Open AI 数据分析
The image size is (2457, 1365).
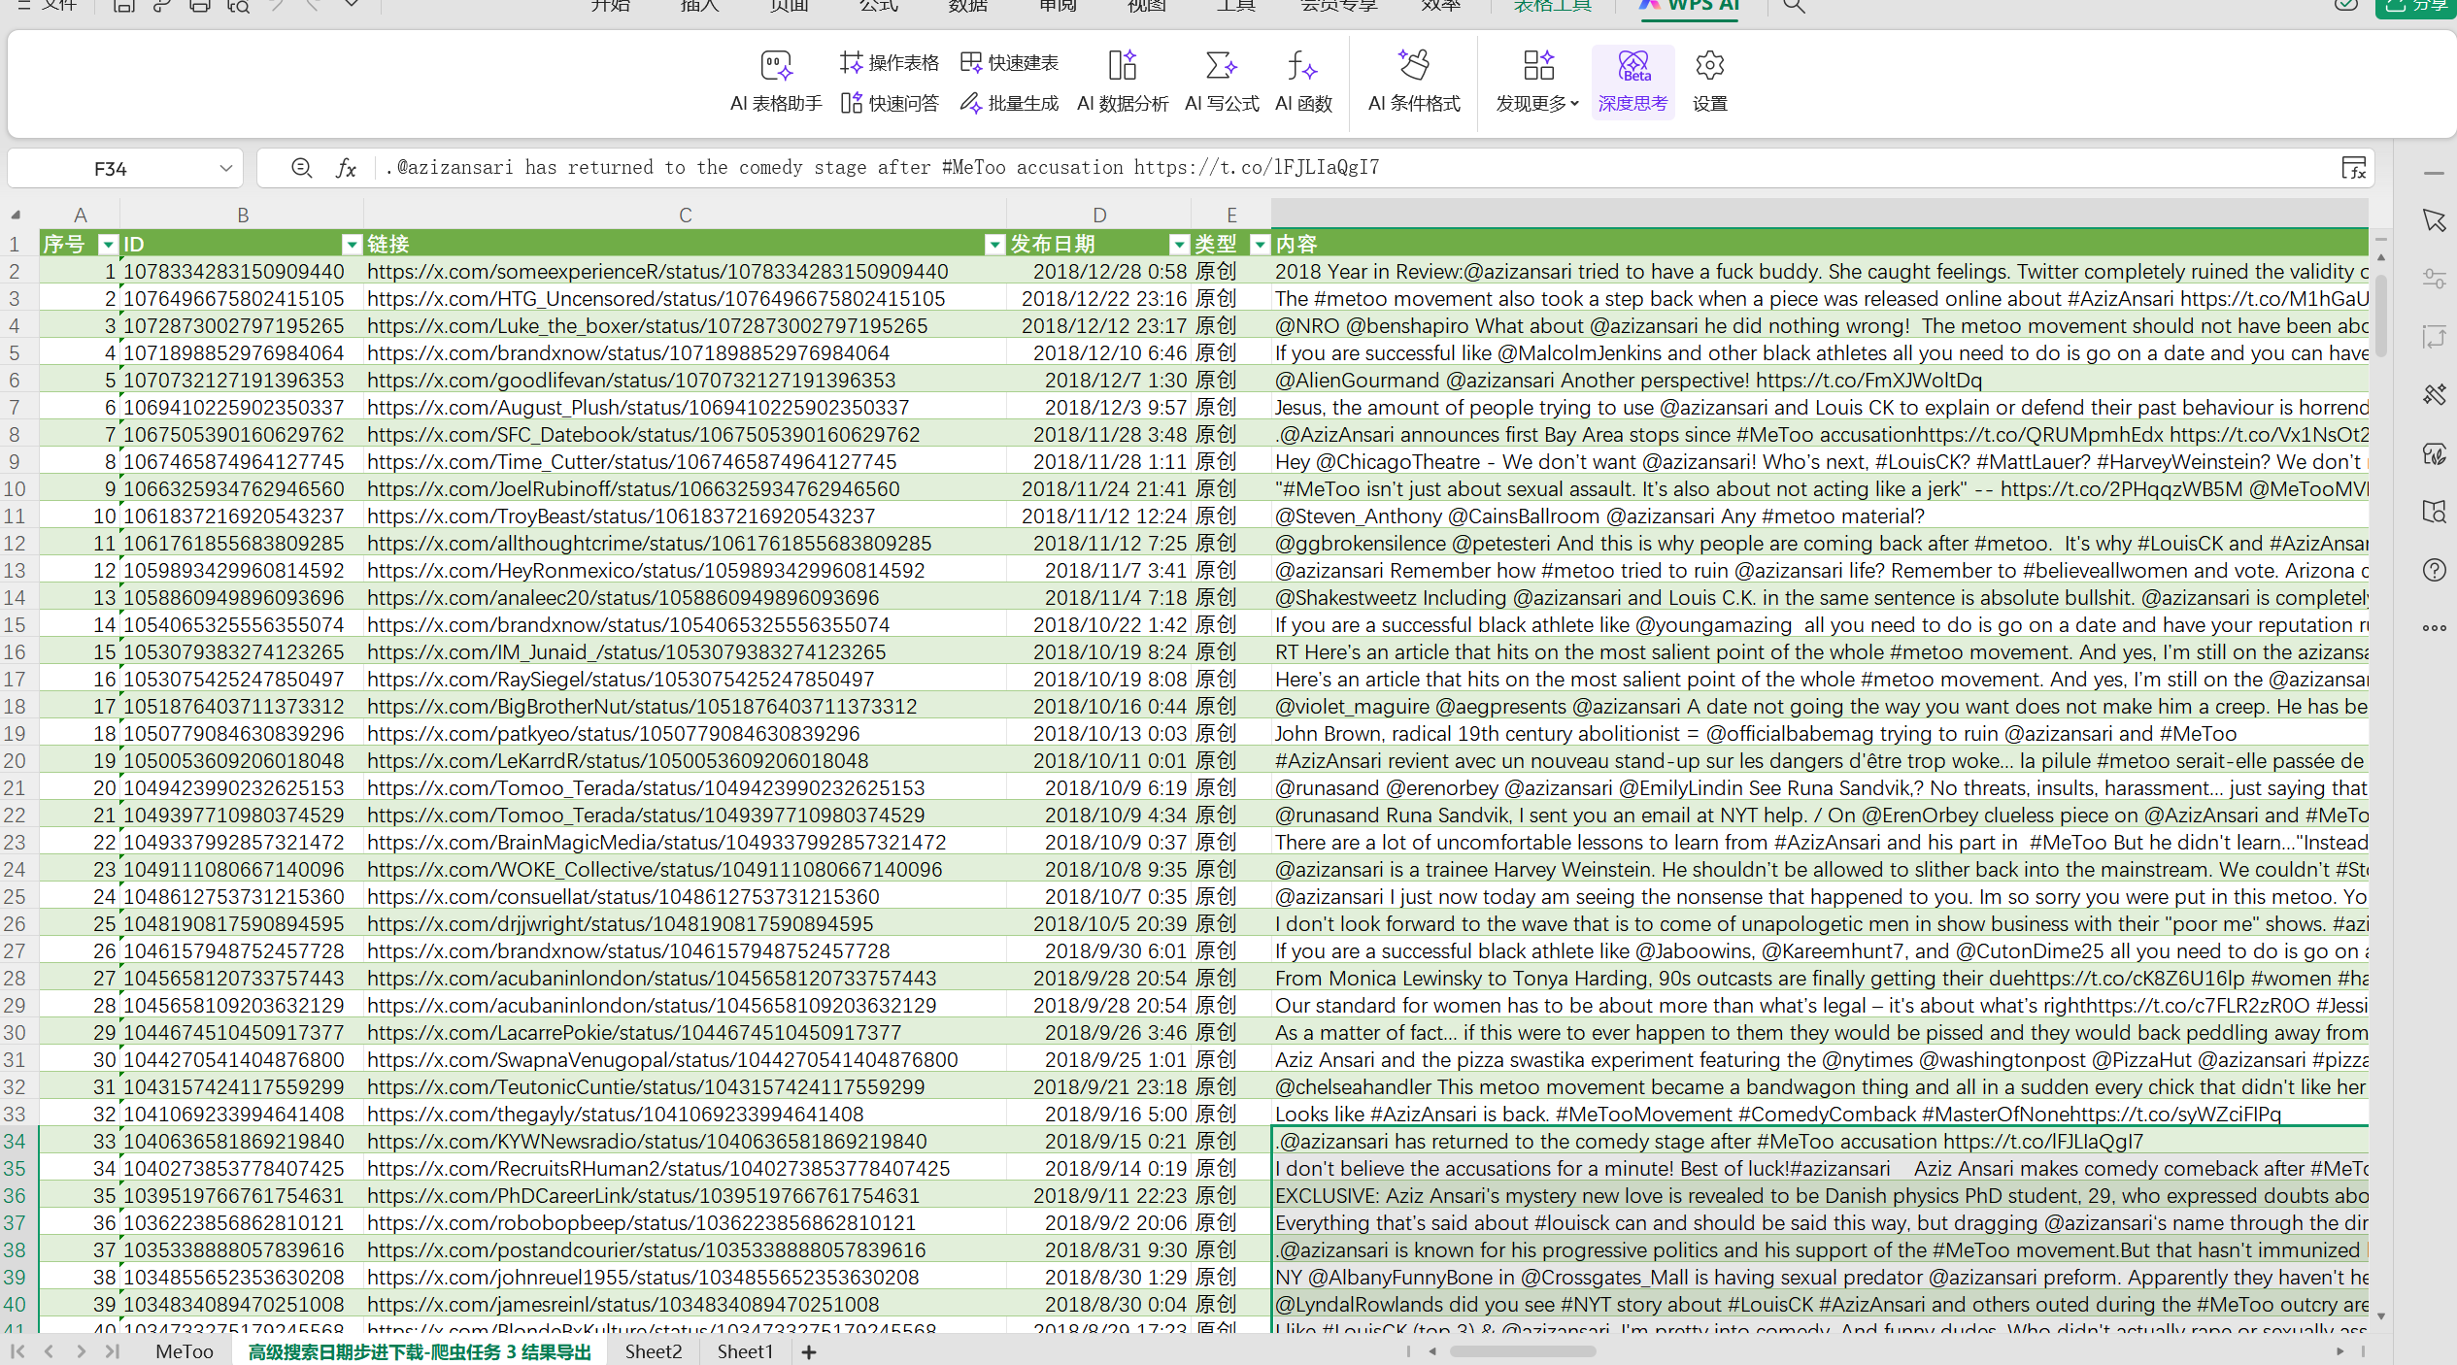tap(1123, 82)
